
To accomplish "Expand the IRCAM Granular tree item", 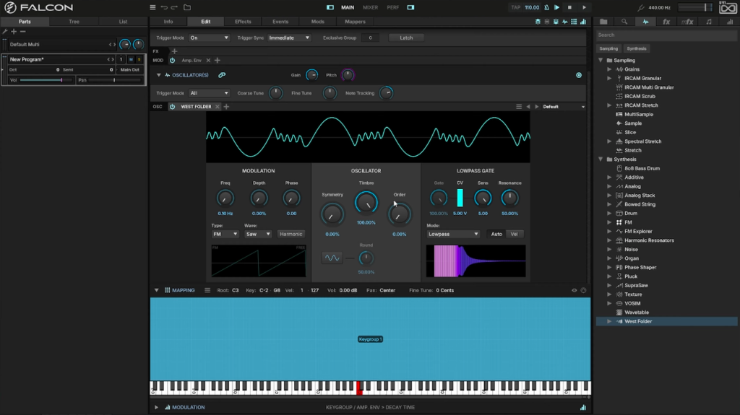I will 609,78.
